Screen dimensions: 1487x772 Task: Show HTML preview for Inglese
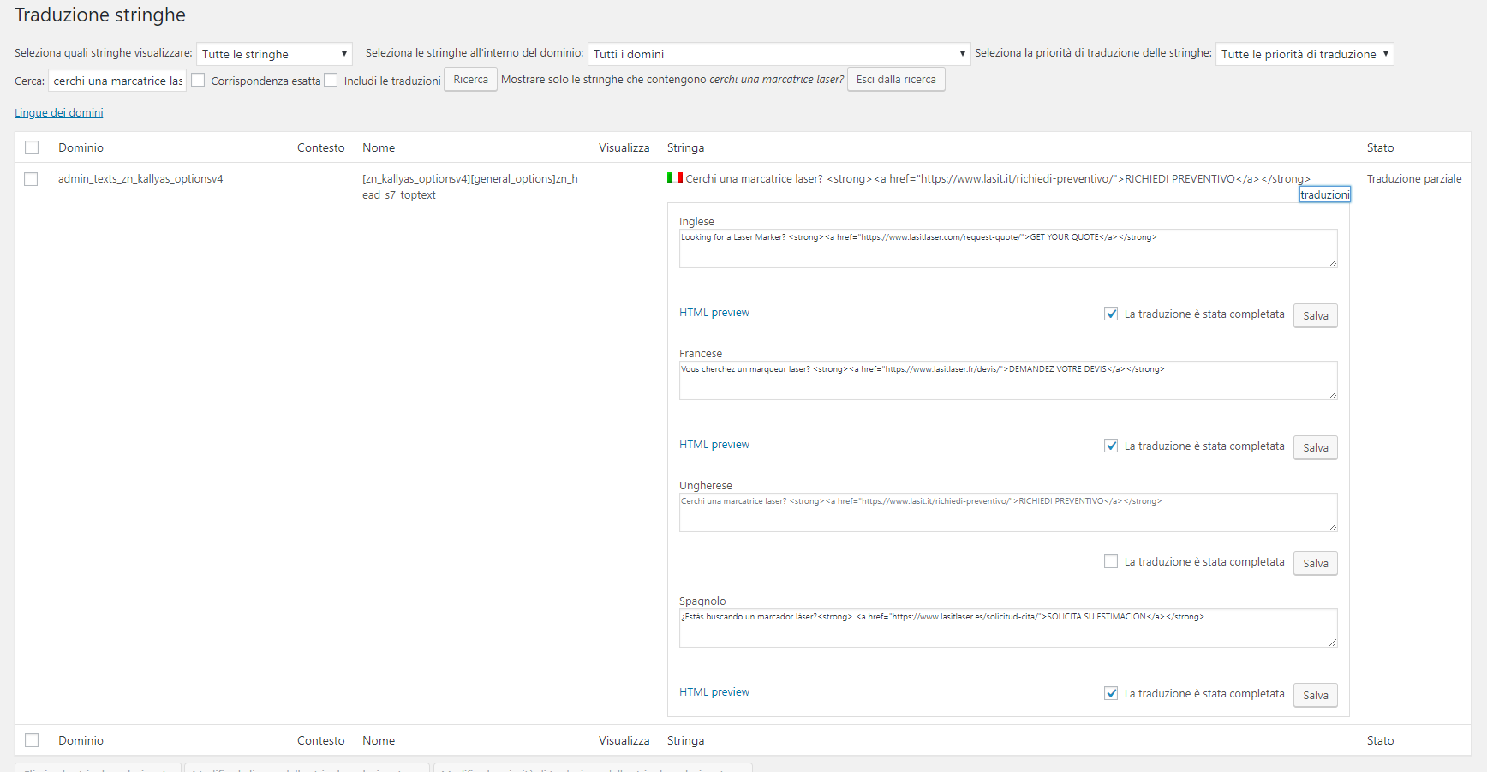tap(714, 313)
